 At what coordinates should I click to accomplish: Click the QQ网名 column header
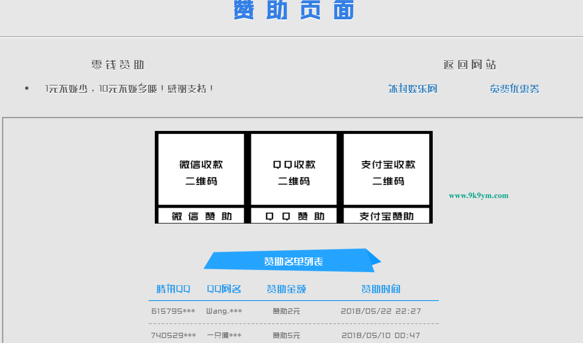[x=224, y=289]
